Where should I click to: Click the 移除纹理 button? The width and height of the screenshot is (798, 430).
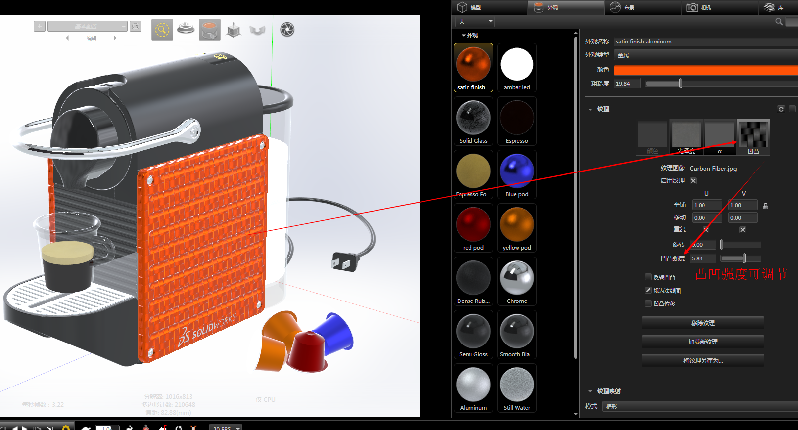point(703,323)
